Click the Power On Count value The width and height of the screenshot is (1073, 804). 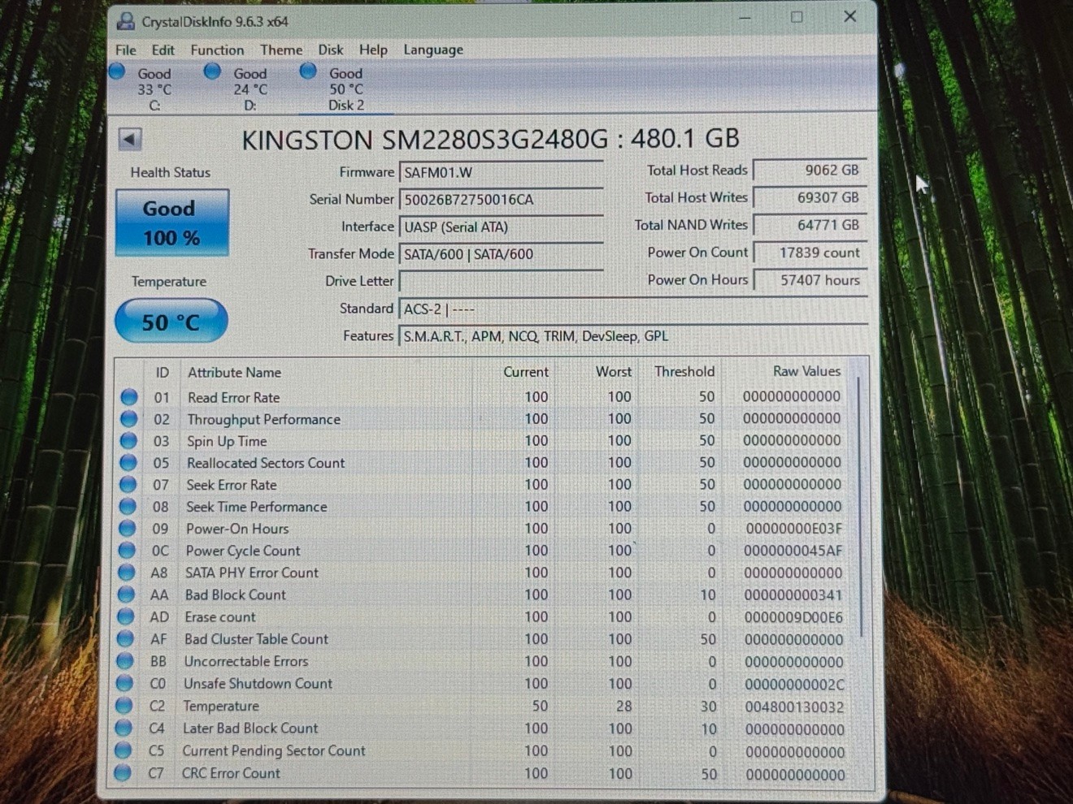pos(810,253)
